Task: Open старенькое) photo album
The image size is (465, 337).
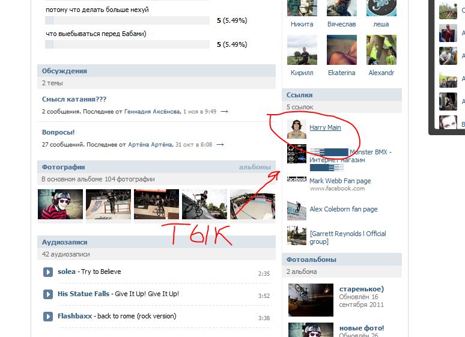Action: (362, 289)
